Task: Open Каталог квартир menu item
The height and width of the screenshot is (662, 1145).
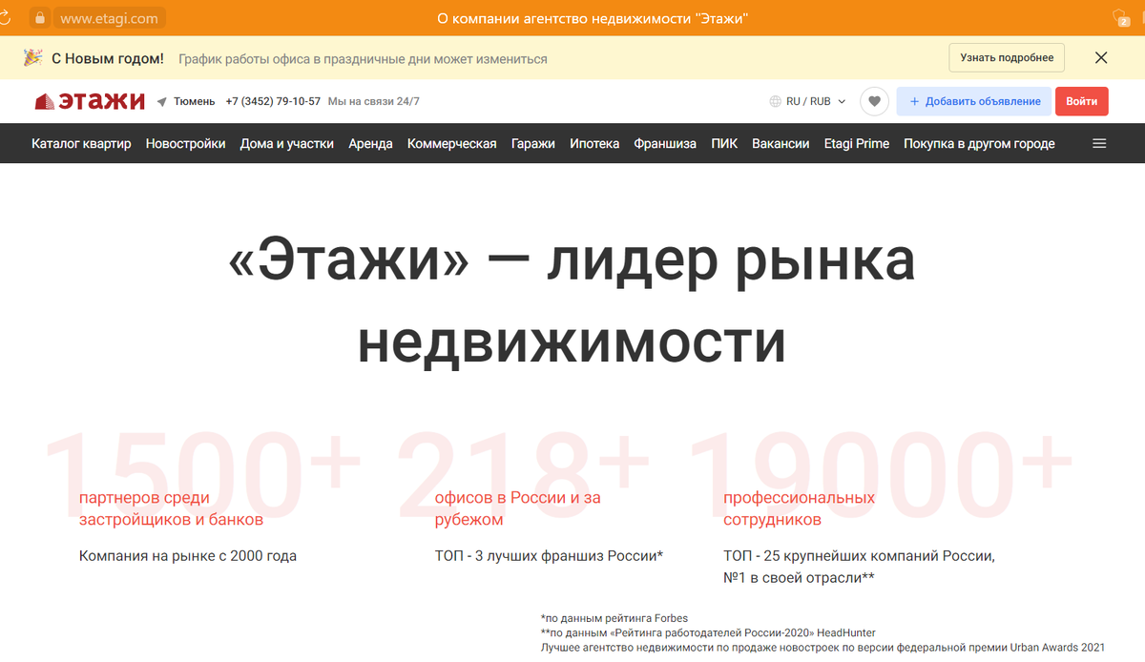Action: click(81, 144)
